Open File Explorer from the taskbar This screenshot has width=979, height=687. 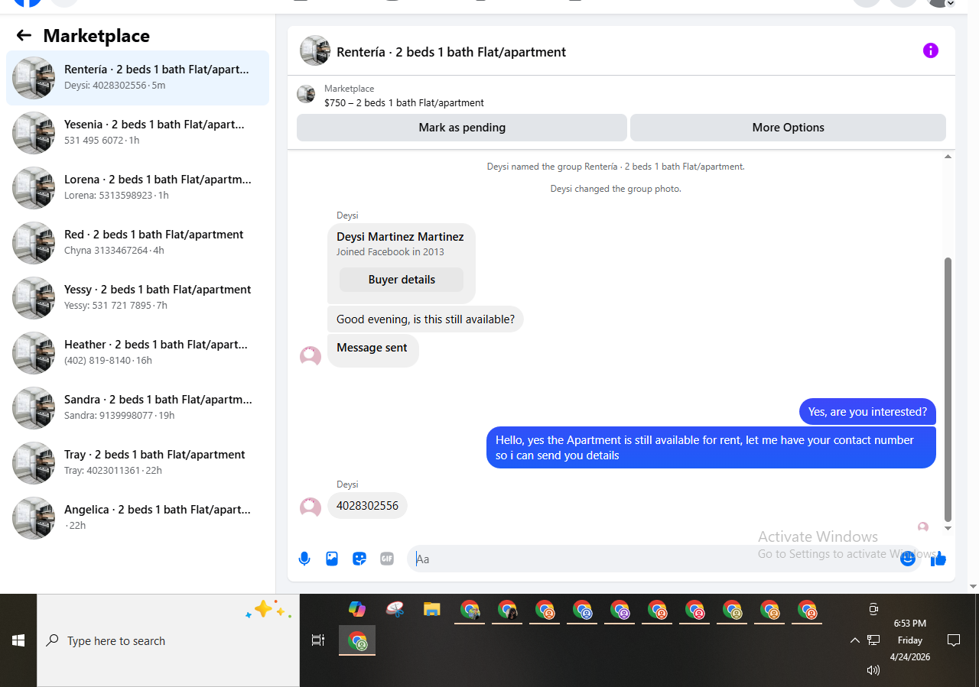432,609
